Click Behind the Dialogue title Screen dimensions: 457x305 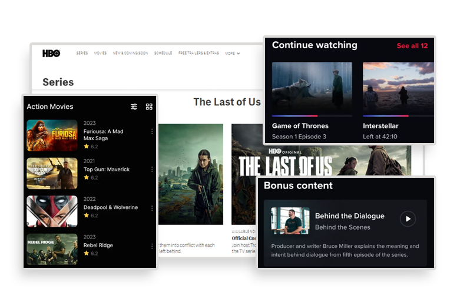click(x=349, y=216)
